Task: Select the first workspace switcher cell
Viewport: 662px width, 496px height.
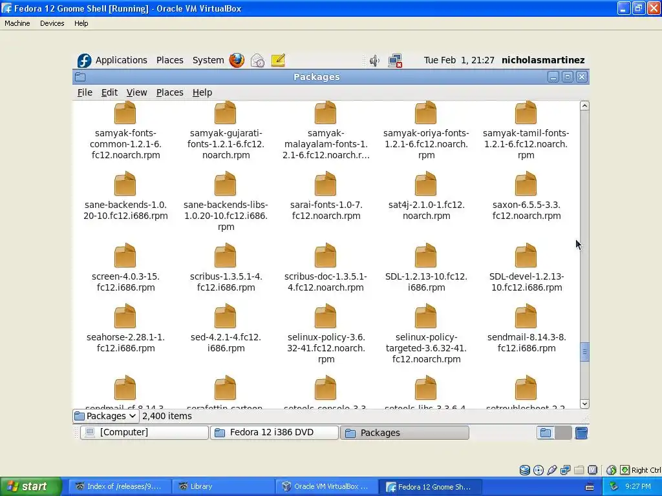Action: point(546,433)
